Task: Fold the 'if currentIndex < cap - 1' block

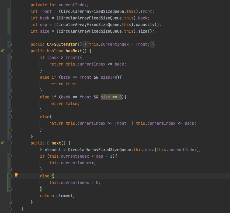Action: pos(10,156)
